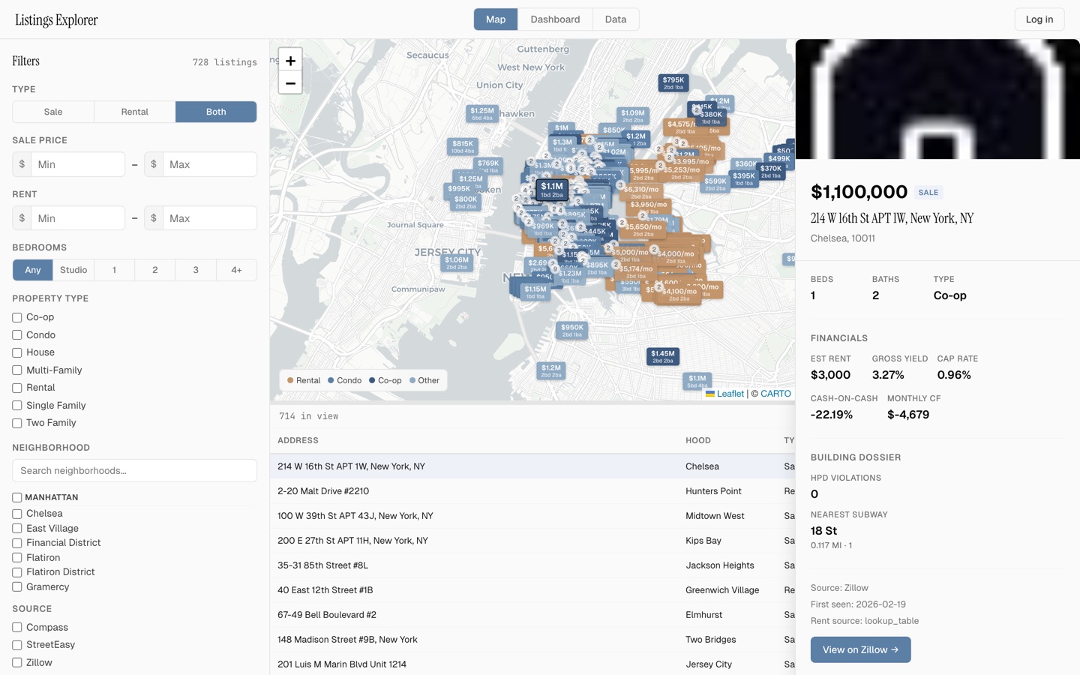Click the $1.45M 2bd 2ba map marker

[x=662, y=355]
